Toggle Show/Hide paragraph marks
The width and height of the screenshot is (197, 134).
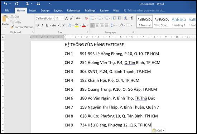[132, 18]
